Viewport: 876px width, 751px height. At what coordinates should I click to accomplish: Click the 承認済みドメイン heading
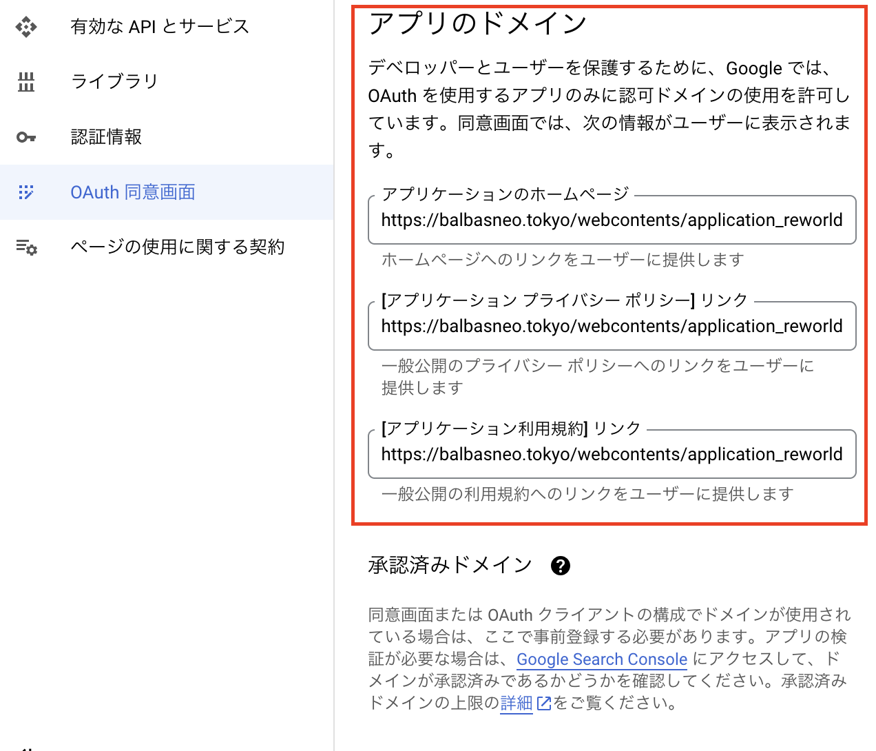pos(449,565)
